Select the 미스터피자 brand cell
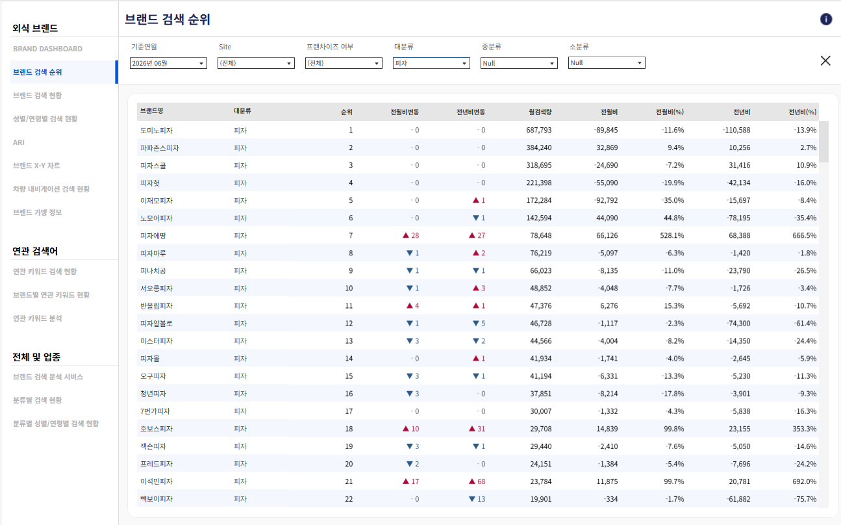This screenshot has width=841, height=525. 156,341
